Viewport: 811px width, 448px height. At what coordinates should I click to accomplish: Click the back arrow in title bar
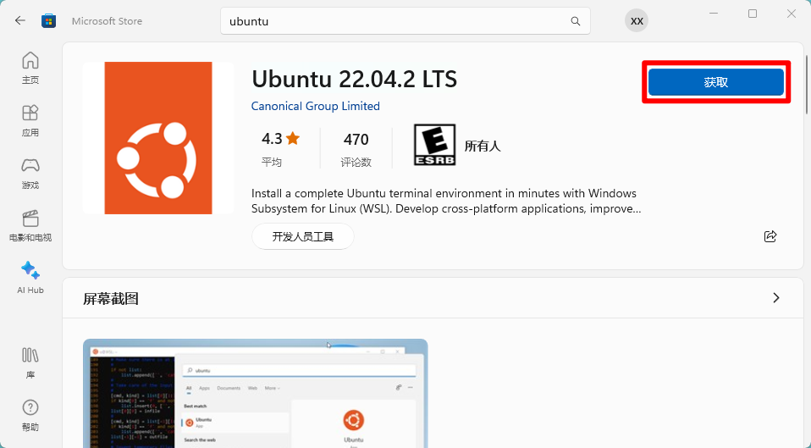tap(20, 20)
